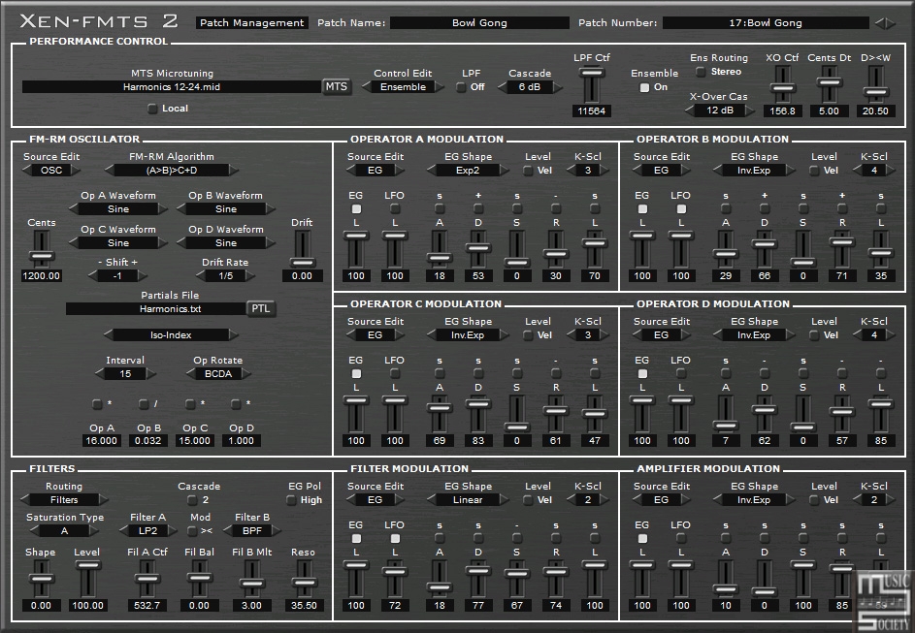Click the XO Ctf slider handle

(x=782, y=88)
